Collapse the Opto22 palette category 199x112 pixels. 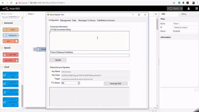point(2,48)
